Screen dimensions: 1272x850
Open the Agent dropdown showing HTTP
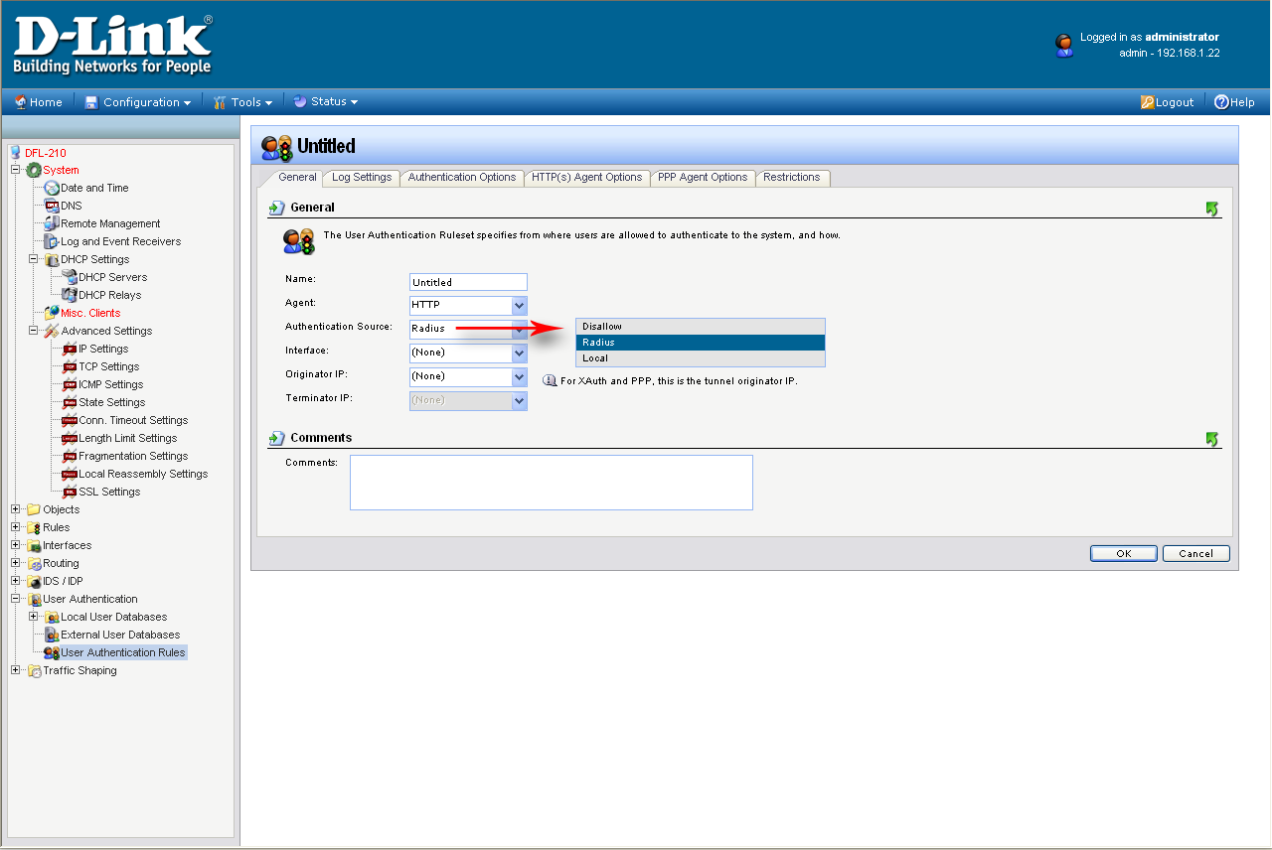coord(468,306)
